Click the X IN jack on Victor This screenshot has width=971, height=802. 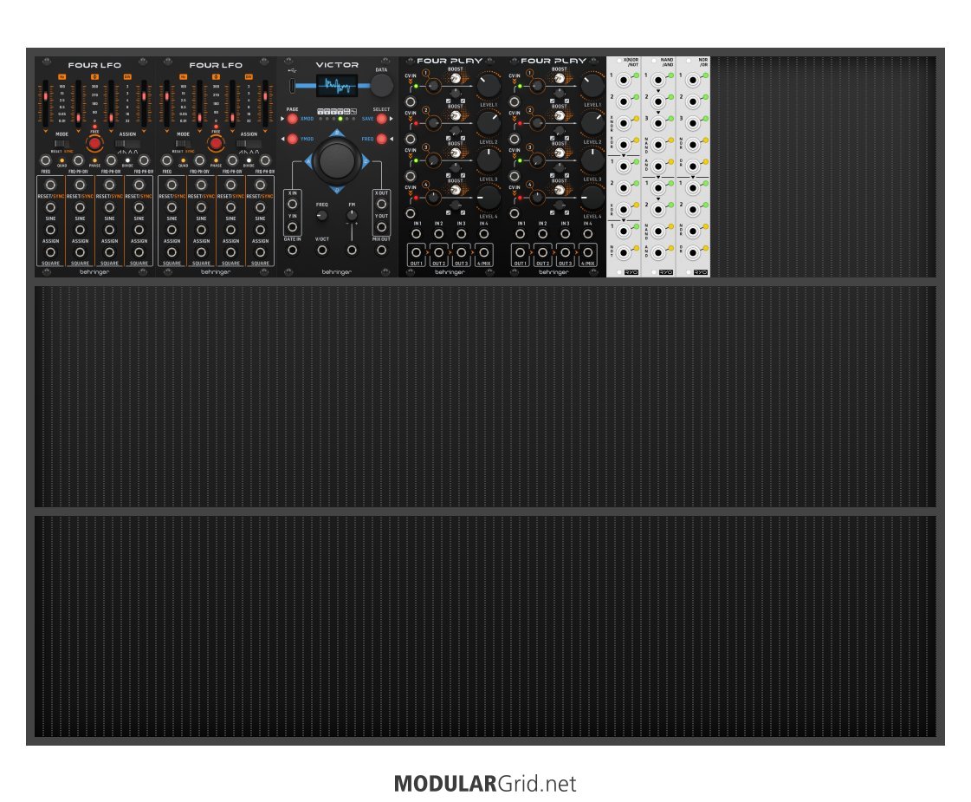(292, 204)
